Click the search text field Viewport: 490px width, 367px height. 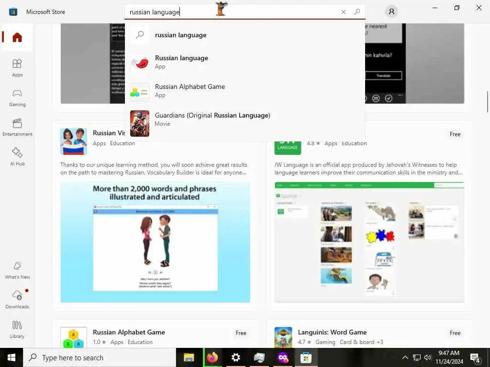[231, 12]
